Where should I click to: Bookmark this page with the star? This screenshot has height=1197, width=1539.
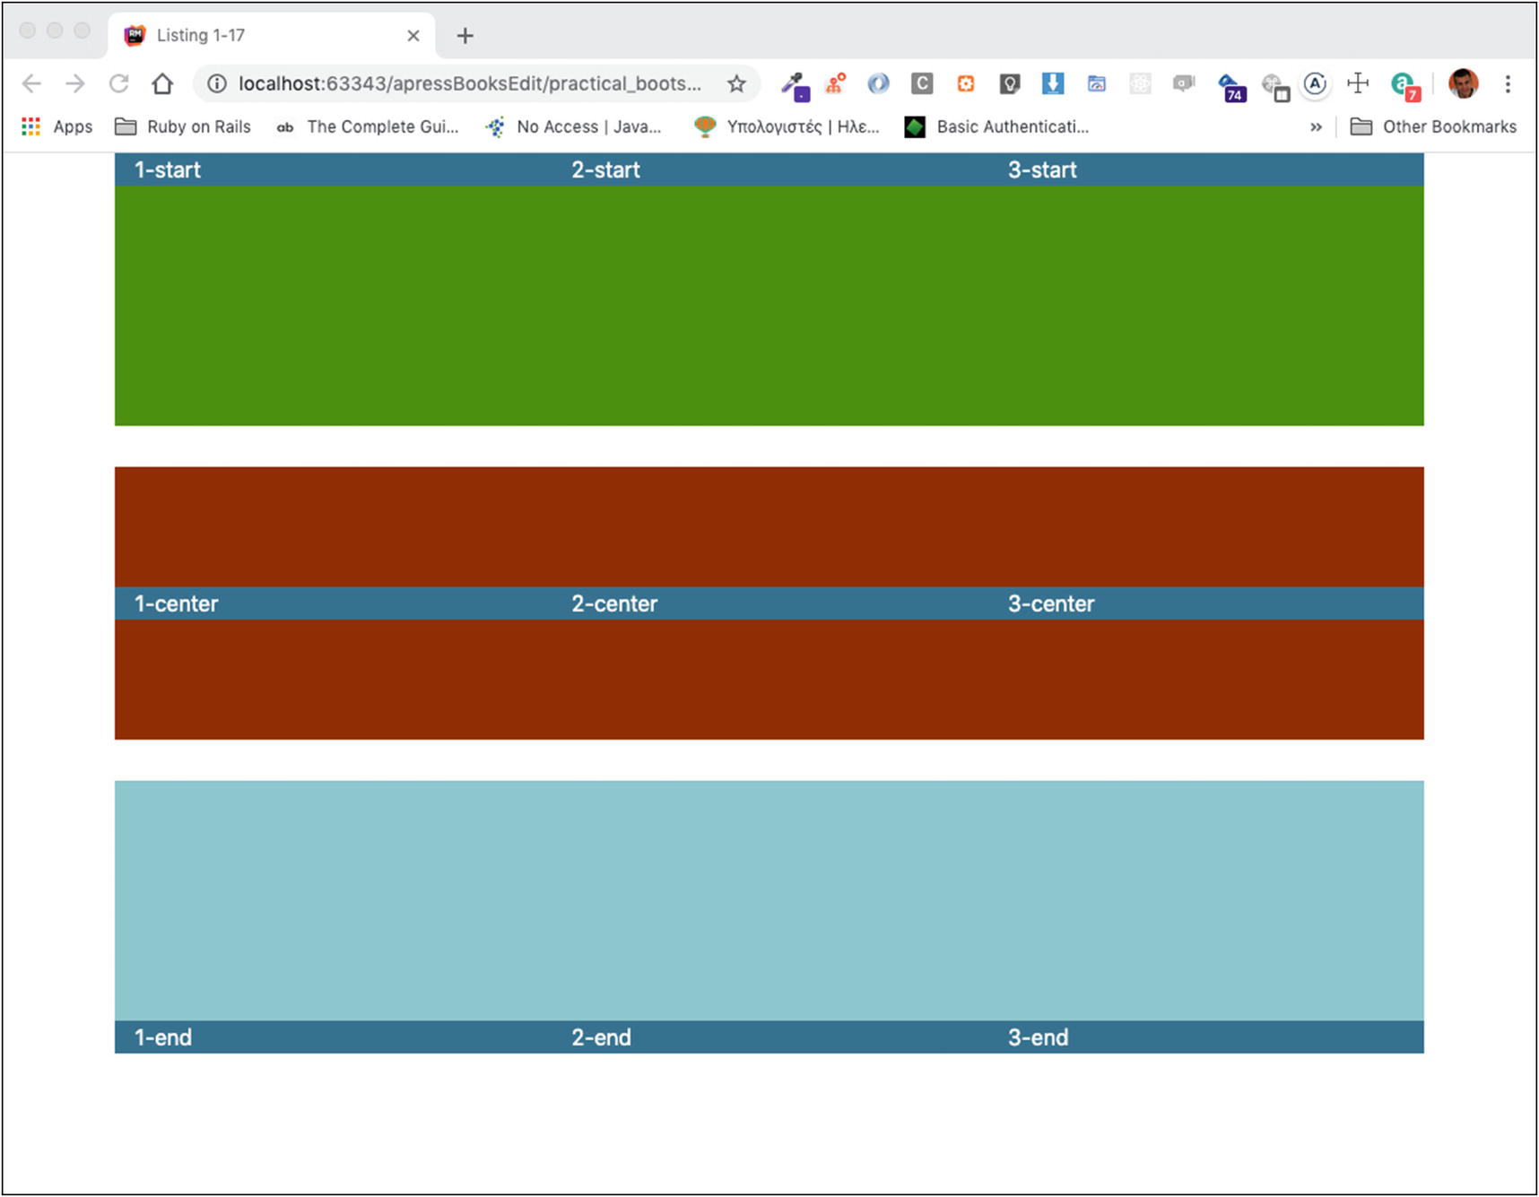click(736, 83)
